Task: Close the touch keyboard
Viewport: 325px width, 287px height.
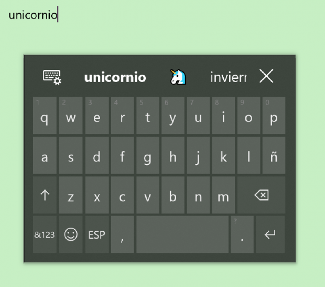Action: pos(266,76)
